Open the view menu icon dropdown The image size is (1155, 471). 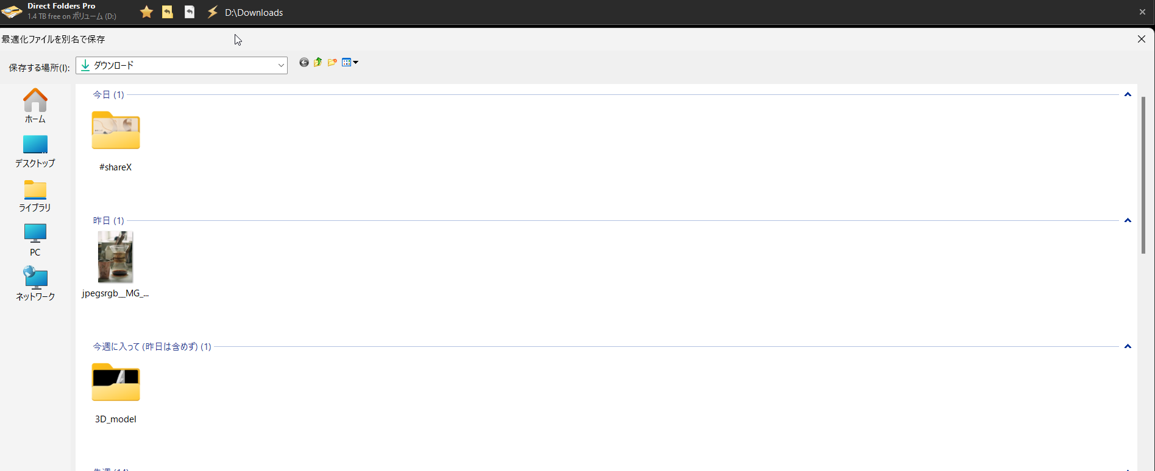point(350,63)
